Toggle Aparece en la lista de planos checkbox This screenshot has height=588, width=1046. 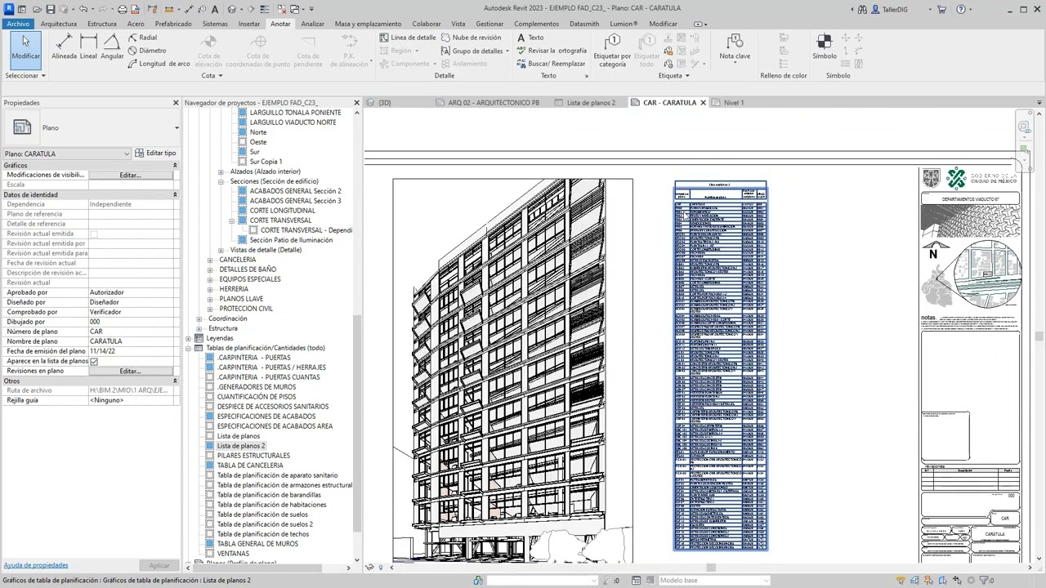point(94,361)
